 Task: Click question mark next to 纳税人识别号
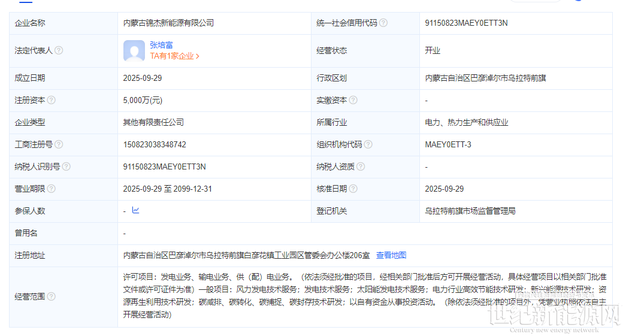point(66,167)
